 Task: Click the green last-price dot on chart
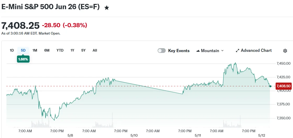(270, 86)
